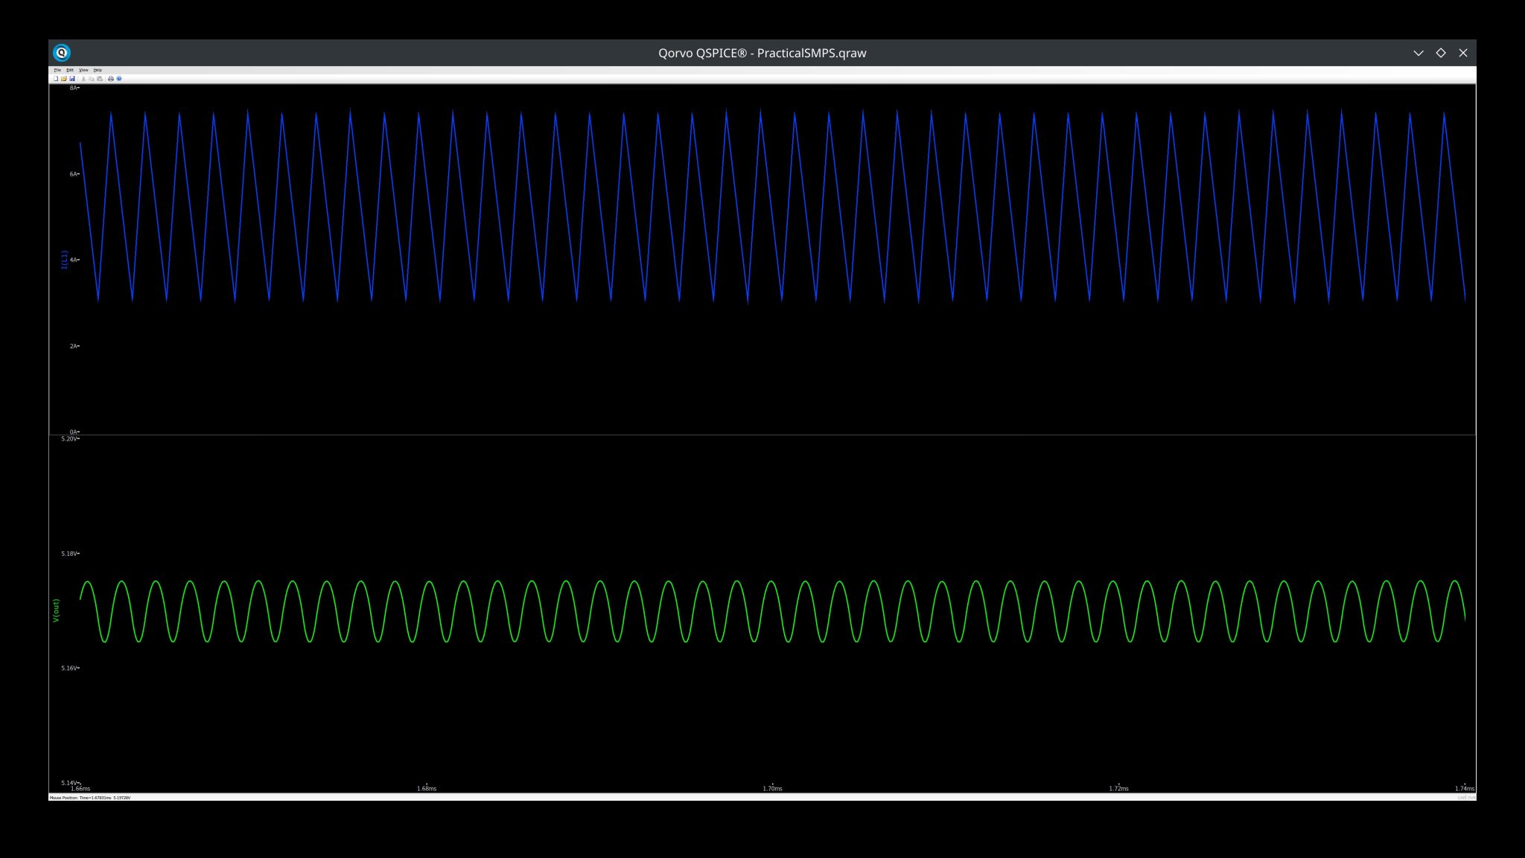Click the Copy toolbar icon
Screen dimensions: 1525x858
pos(92,78)
